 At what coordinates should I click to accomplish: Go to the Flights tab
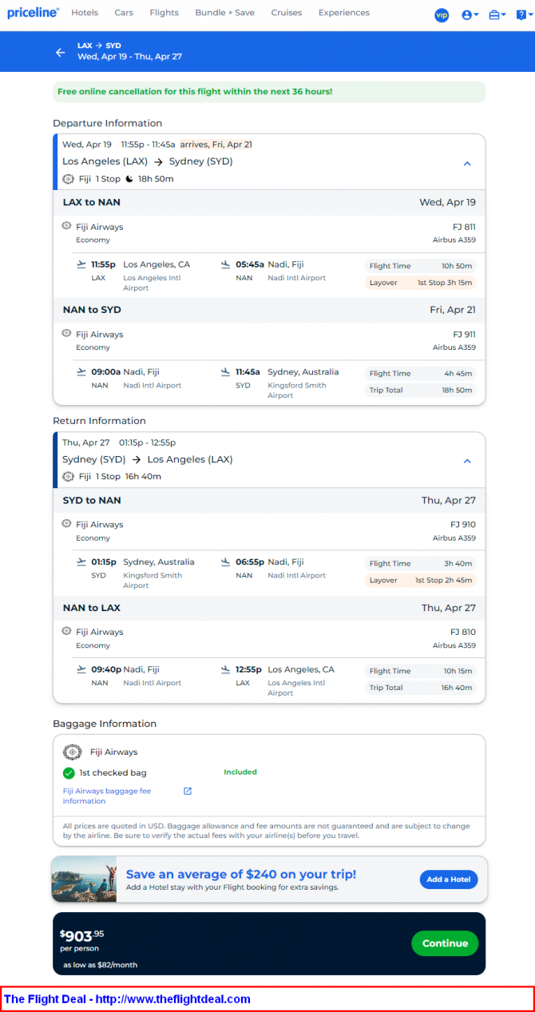[x=164, y=13]
